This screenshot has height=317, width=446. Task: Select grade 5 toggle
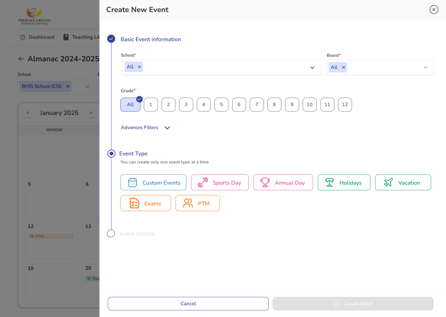pos(221,105)
